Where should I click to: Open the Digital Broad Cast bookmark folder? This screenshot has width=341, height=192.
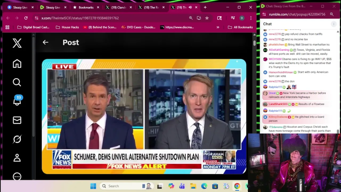(33, 27)
